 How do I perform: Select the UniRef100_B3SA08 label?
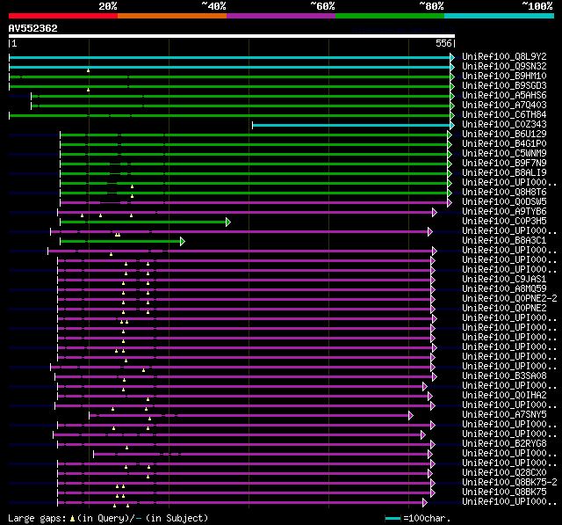504,376
